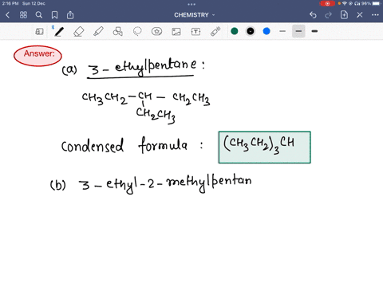Image resolution: width=383 pixels, height=287 pixels.
Task: Select the Text box tool
Action: (x=195, y=32)
